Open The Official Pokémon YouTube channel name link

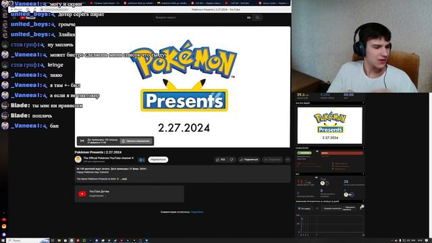tap(107, 158)
